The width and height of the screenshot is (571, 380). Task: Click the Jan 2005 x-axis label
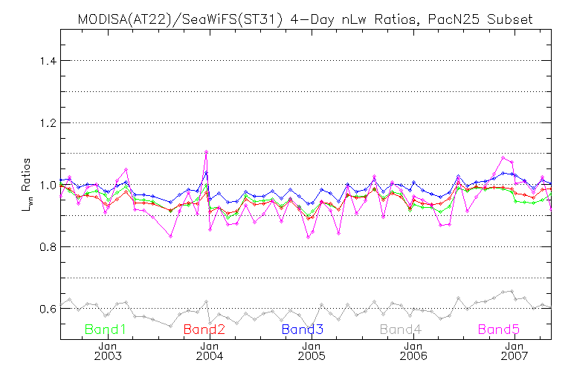pos(312,351)
